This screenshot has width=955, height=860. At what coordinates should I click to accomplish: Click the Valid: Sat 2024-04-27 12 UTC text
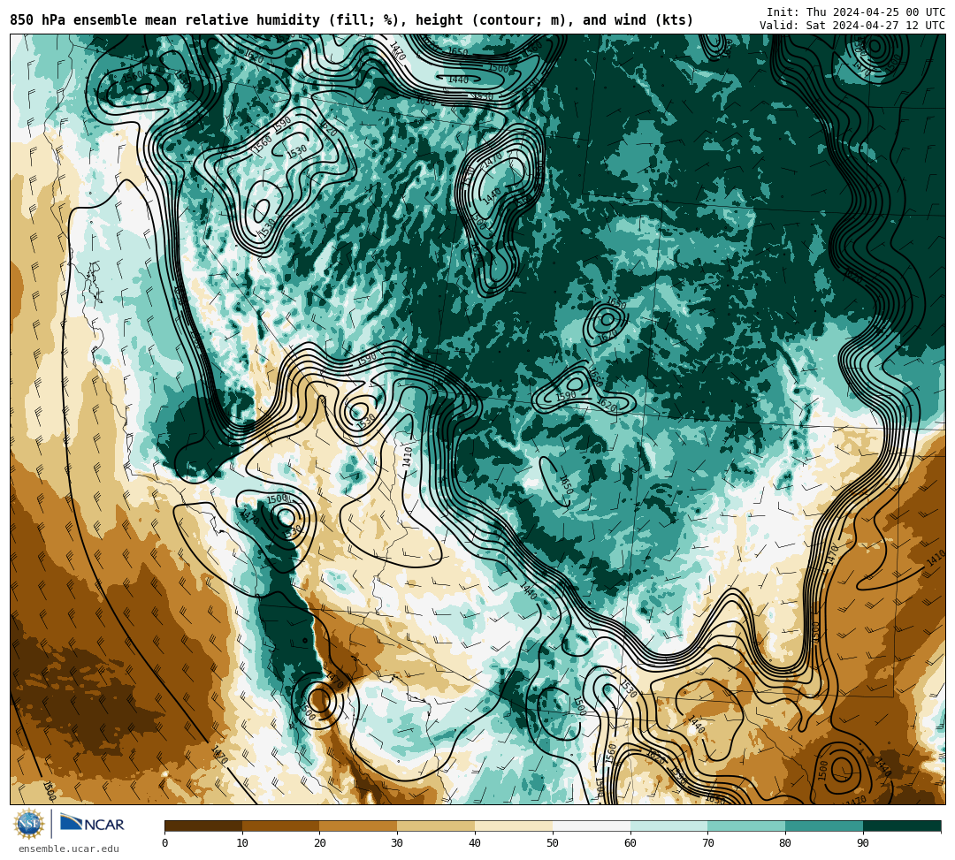(852, 26)
